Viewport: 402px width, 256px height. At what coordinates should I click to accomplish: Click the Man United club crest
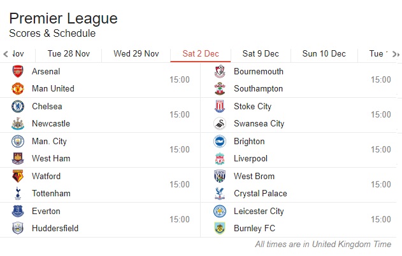18,88
